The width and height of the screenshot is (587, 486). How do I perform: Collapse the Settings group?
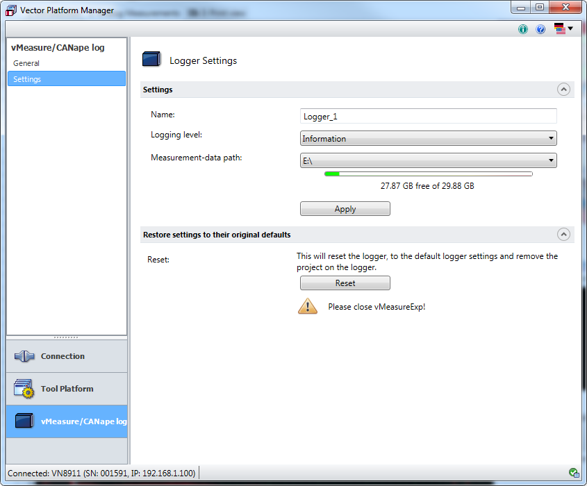563,90
